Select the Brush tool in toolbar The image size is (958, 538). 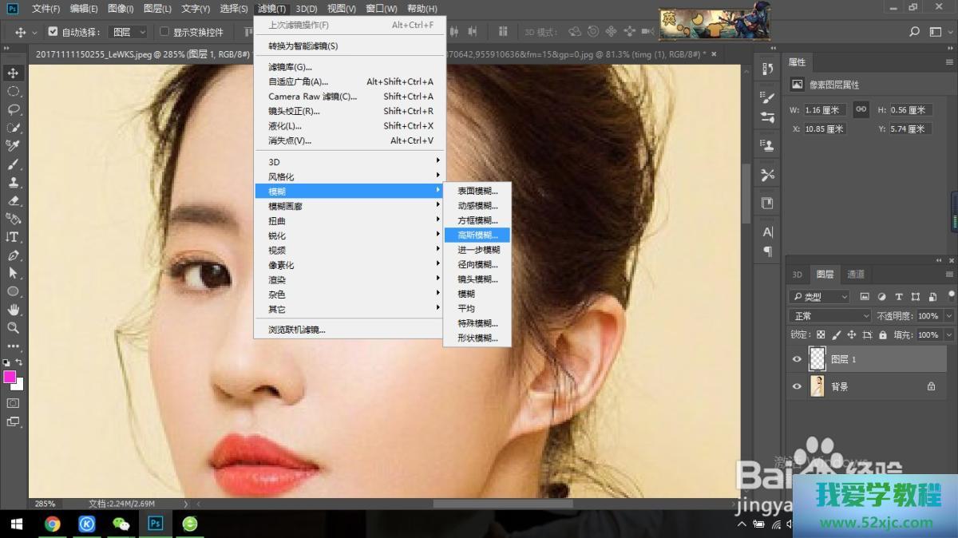(x=13, y=164)
